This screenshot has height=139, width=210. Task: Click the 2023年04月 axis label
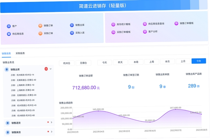99,132
